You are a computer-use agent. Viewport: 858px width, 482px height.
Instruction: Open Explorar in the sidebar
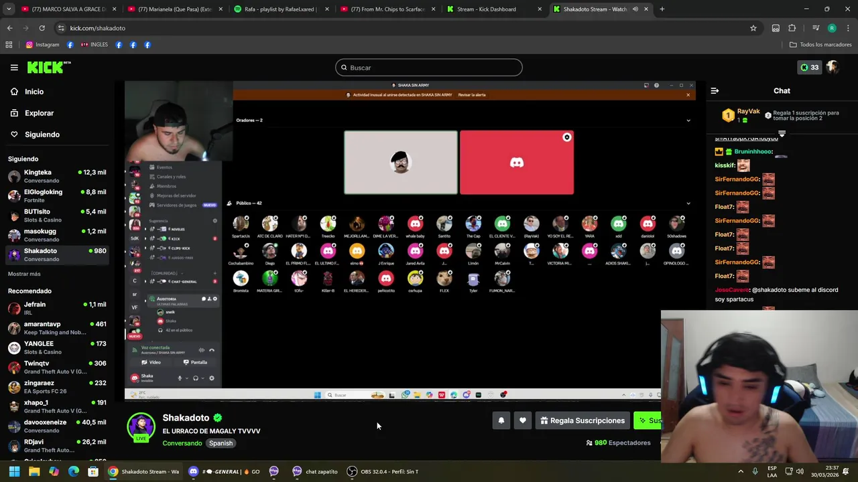[x=39, y=113]
